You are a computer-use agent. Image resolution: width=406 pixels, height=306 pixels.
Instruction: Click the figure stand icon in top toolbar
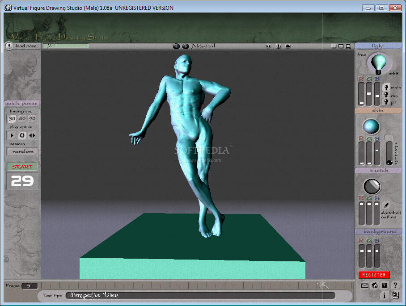pos(279,46)
